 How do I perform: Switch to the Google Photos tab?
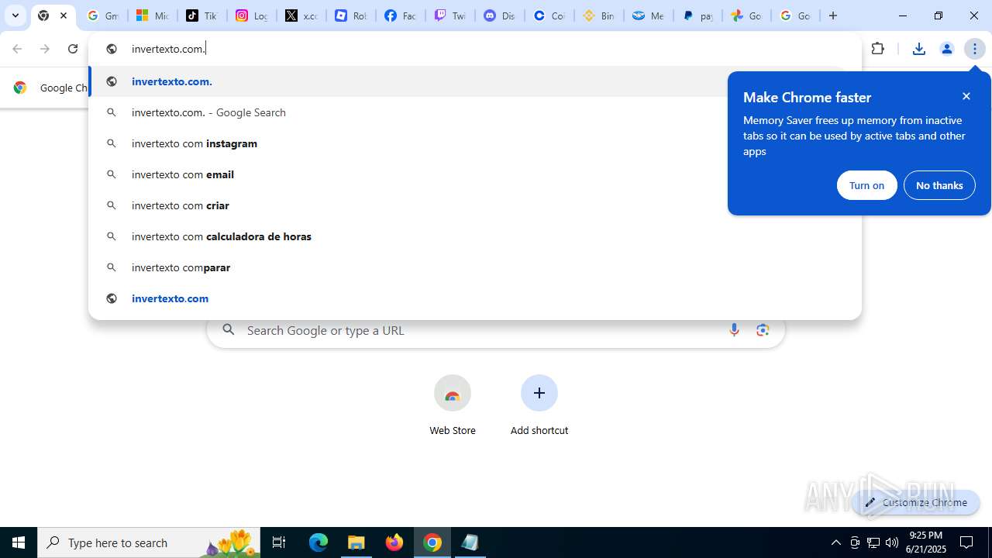(x=747, y=15)
